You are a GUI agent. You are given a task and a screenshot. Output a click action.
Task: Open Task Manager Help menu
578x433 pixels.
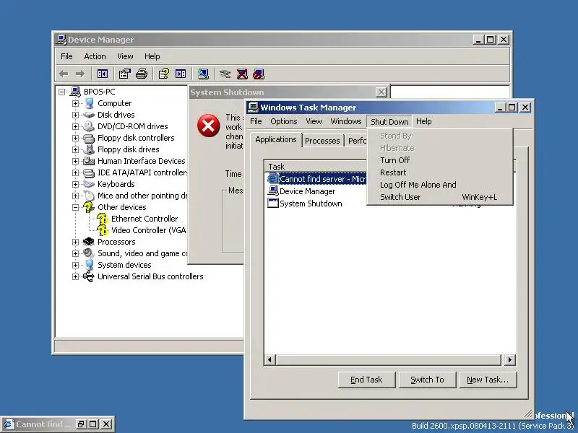coord(423,121)
